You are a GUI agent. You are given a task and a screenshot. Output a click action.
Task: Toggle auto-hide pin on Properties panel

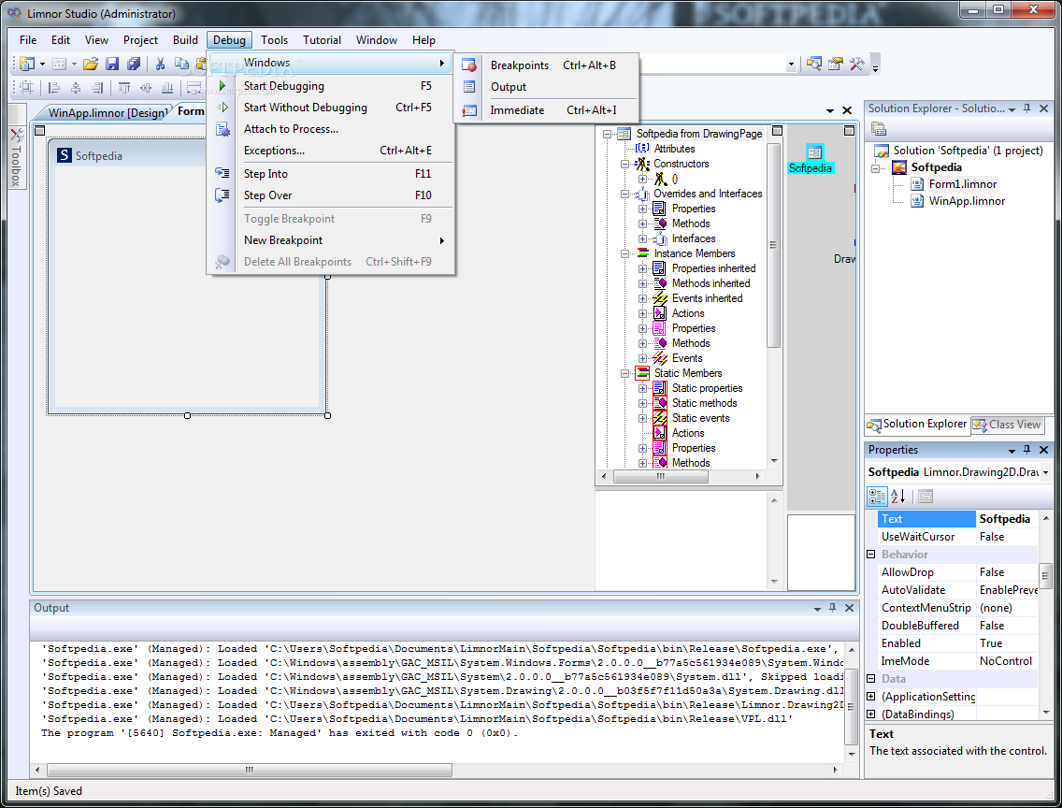click(1026, 450)
